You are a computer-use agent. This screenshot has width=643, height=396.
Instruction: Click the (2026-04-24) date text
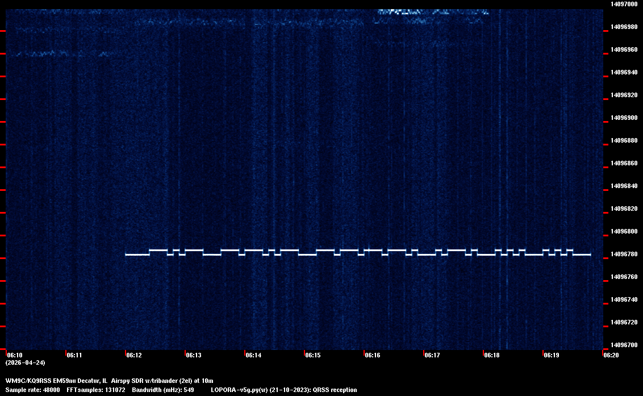[x=25, y=362]
